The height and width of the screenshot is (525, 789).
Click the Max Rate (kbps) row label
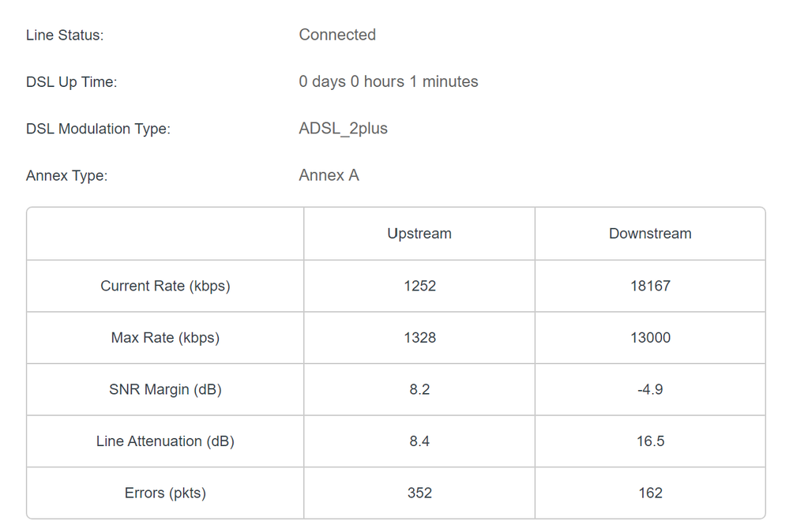(165, 338)
